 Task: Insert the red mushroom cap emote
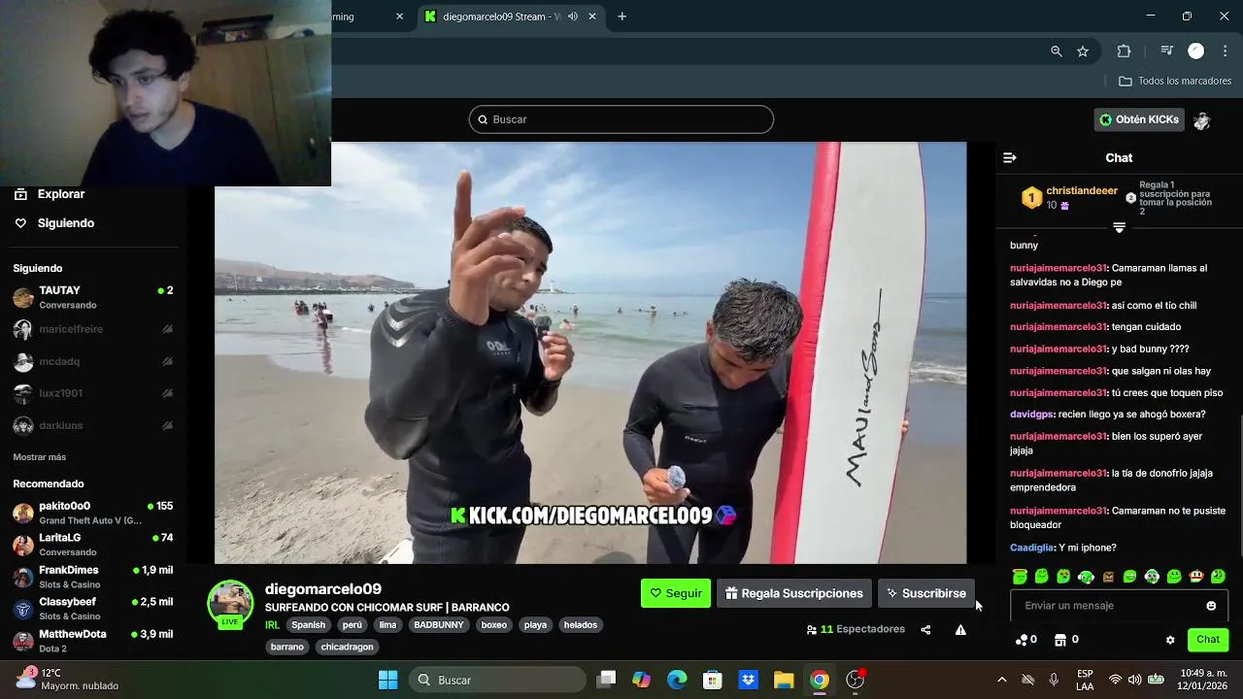[1196, 577]
